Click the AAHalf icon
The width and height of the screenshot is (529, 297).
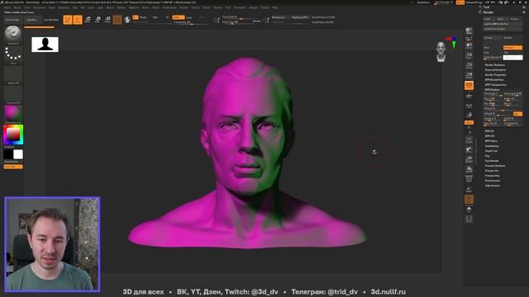(x=469, y=75)
